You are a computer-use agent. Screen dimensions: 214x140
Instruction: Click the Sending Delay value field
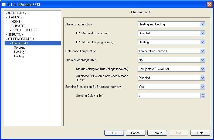point(169,95)
